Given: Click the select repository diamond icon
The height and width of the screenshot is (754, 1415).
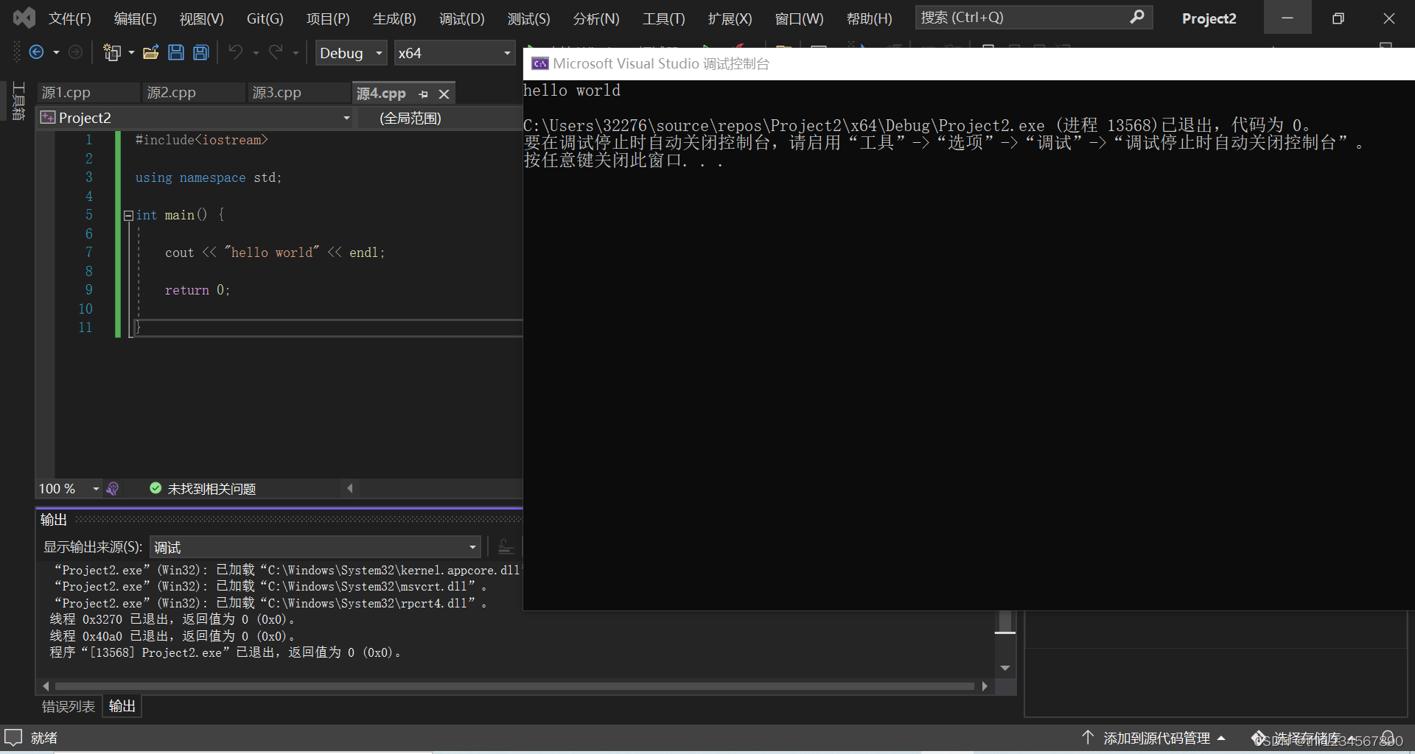Looking at the screenshot, I should (x=1259, y=737).
